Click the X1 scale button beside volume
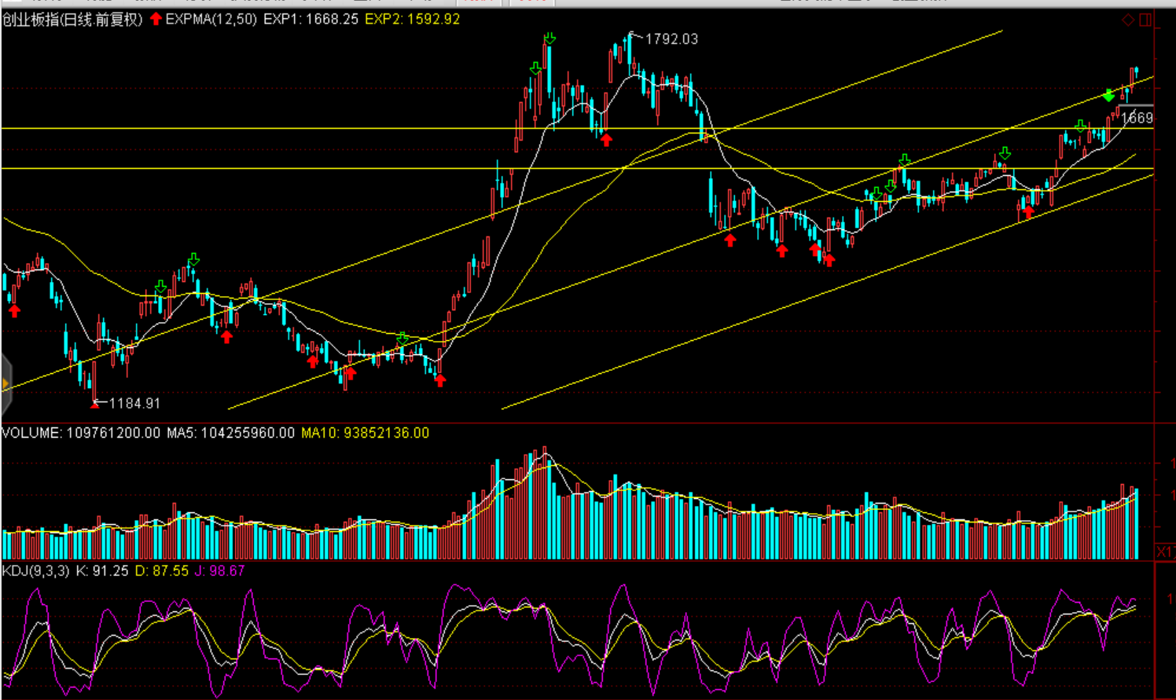The image size is (1176, 700). tap(1164, 552)
